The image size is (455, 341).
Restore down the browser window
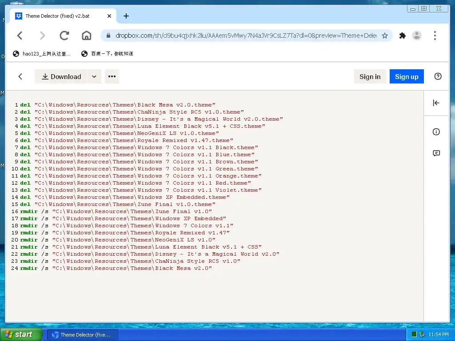pos(423,8)
